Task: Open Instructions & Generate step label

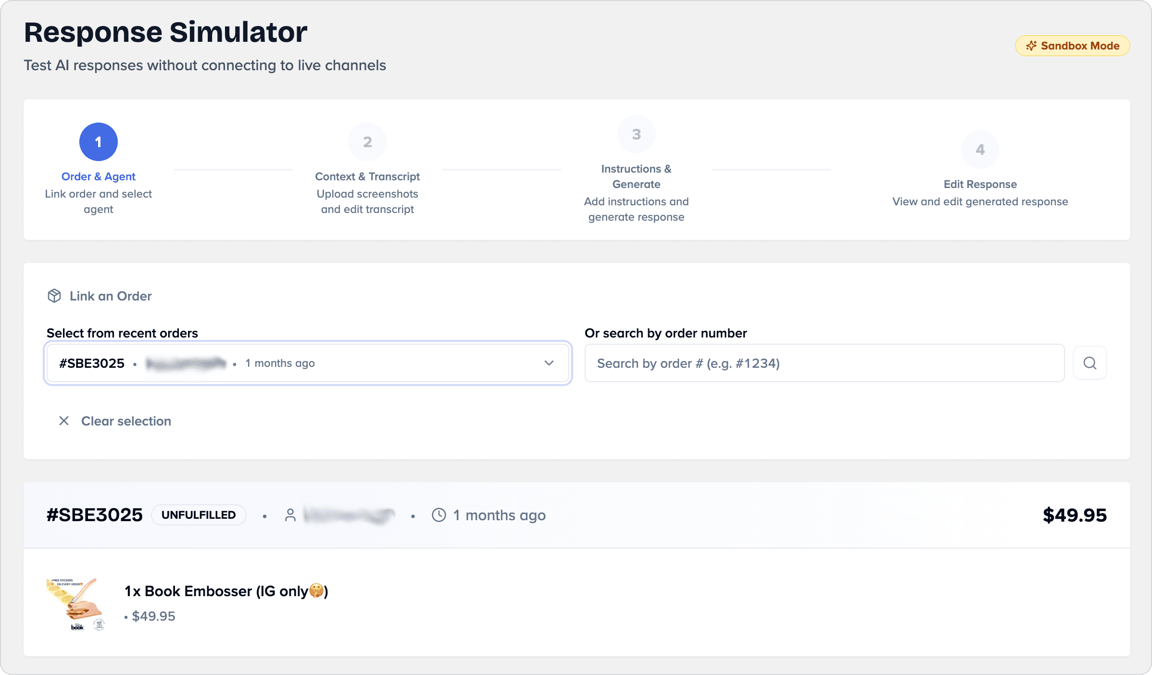Action: point(636,176)
